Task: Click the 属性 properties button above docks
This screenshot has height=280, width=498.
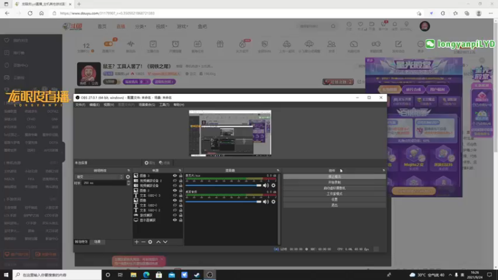Action: coord(149,163)
